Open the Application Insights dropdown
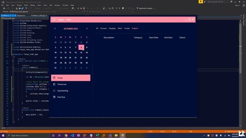Screen dimensions: 246x138 pos(146,8)
